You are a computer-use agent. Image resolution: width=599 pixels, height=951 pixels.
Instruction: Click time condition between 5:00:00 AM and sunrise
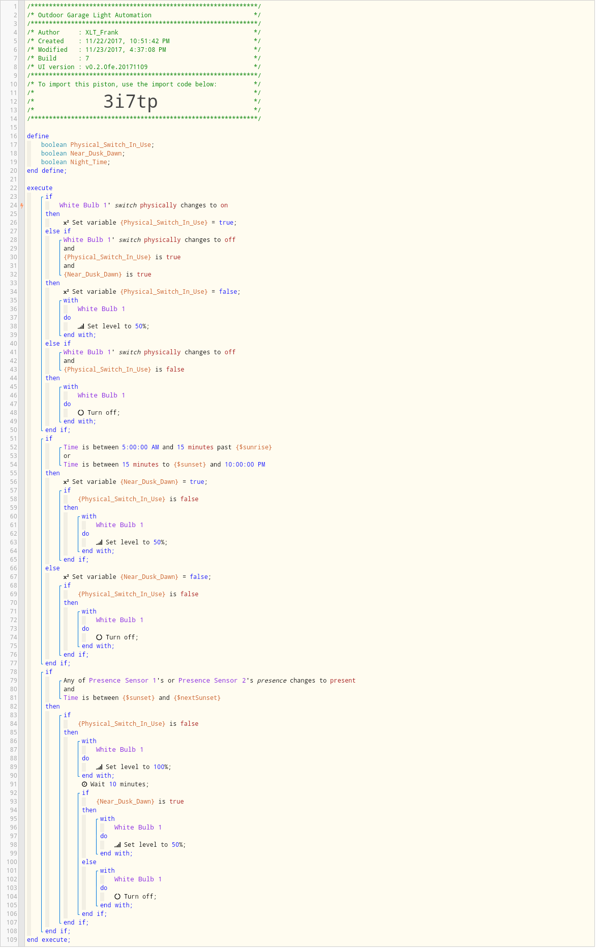(x=168, y=447)
